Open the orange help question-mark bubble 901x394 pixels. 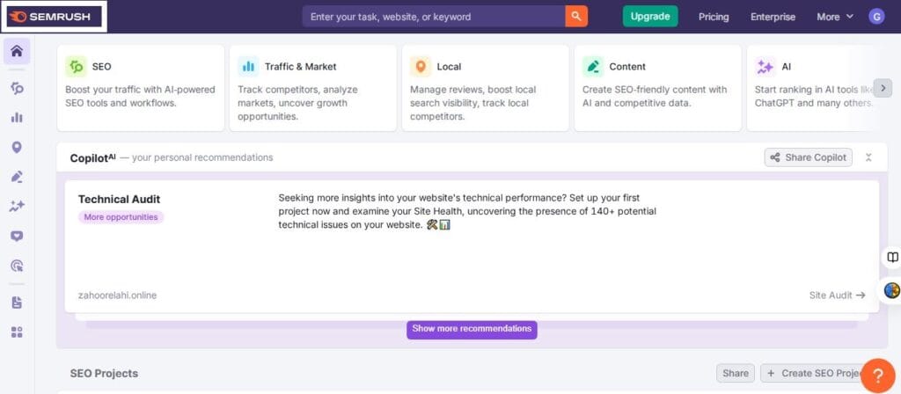click(x=878, y=376)
